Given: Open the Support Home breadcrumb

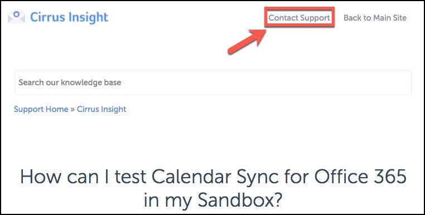Looking at the screenshot, I should 41,109.
